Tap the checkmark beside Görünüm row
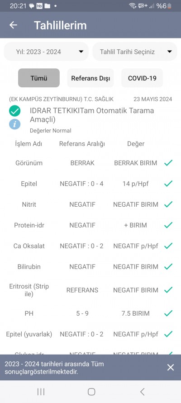The height and width of the screenshot is (403, 181). coord(168,163)
